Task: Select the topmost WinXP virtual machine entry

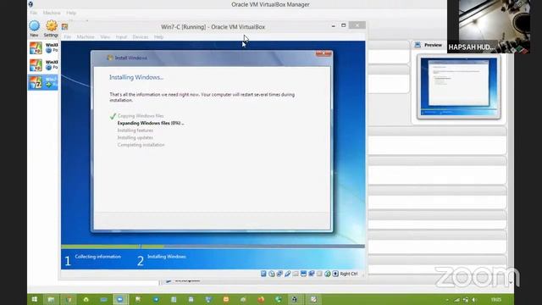Action: coord(43,47)
